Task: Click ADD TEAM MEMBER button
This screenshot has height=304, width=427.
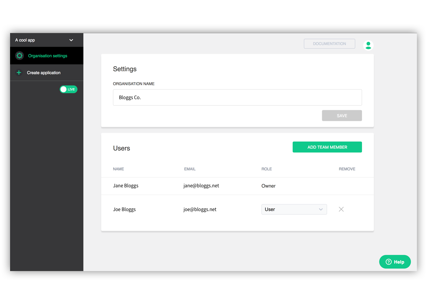Action: [x=327, y=147]
